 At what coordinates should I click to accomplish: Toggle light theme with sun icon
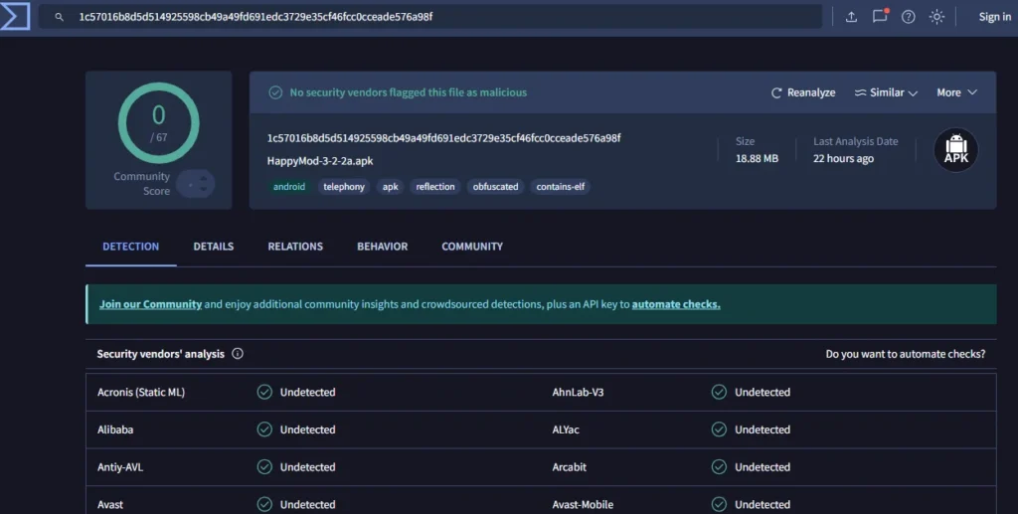pyautogui.click(x=936, y=17)
